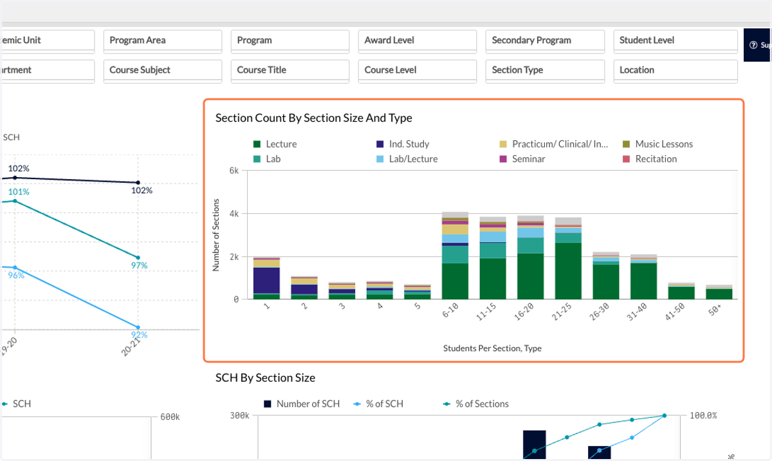This screenshot has width=772, height=461.
Task: Toggle the Ind. Study legend swatch
Action: [380, 144]
